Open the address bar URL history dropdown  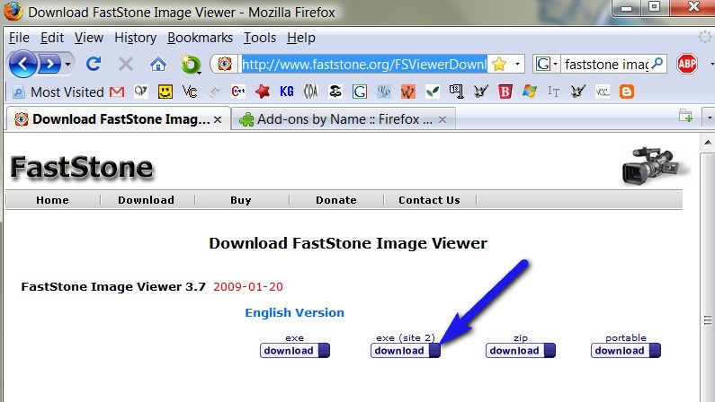tap(517, 64)
